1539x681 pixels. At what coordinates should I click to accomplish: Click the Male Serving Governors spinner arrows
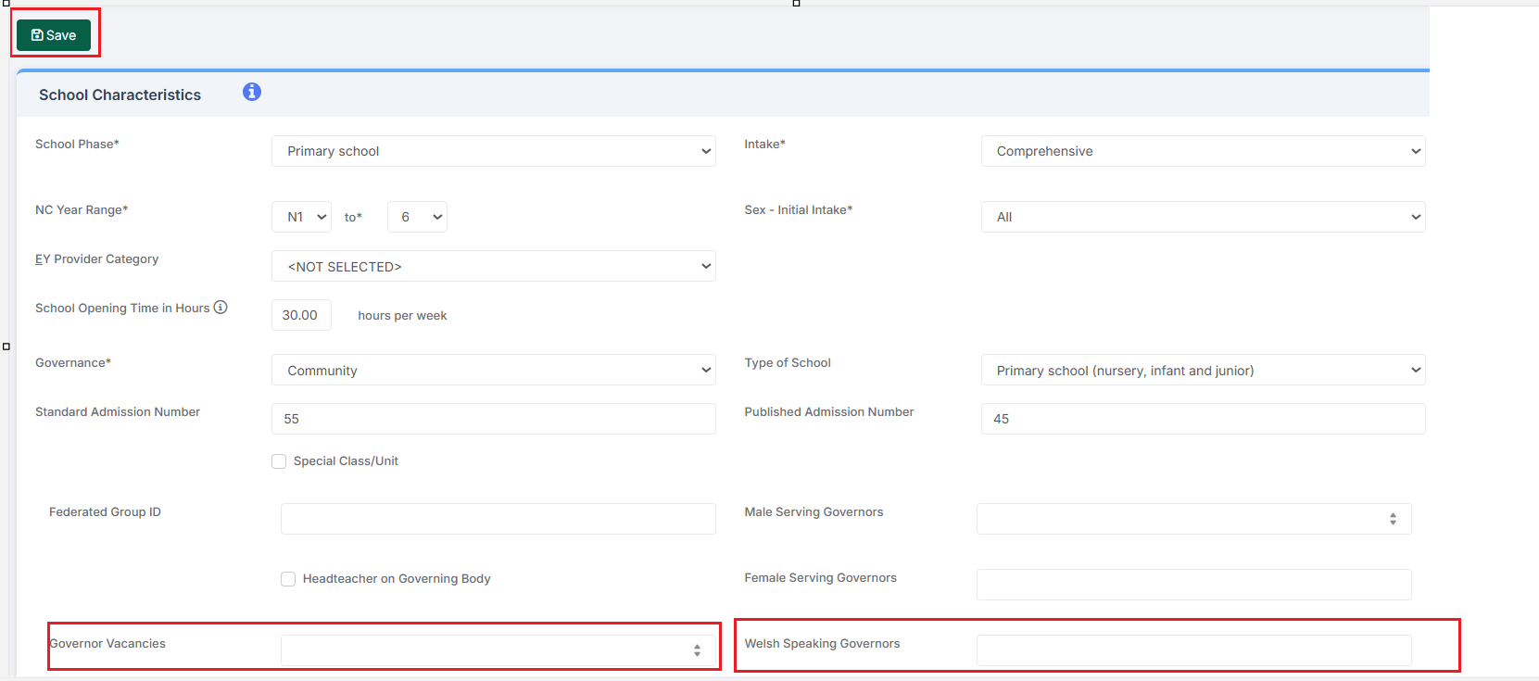[x=1393, y=519]
